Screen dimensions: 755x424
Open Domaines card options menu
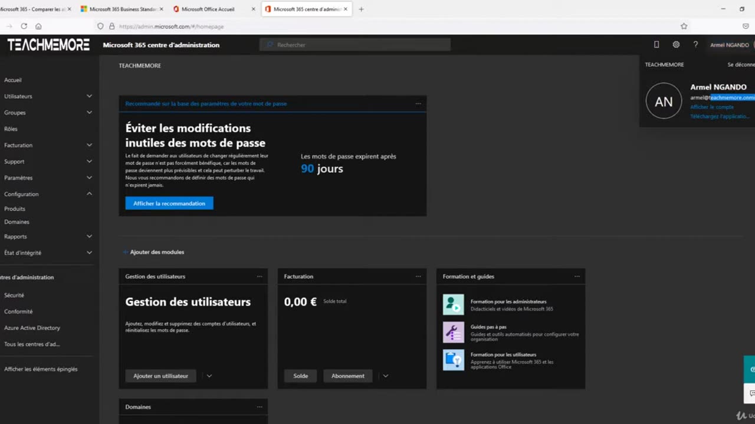pos(260,407)
